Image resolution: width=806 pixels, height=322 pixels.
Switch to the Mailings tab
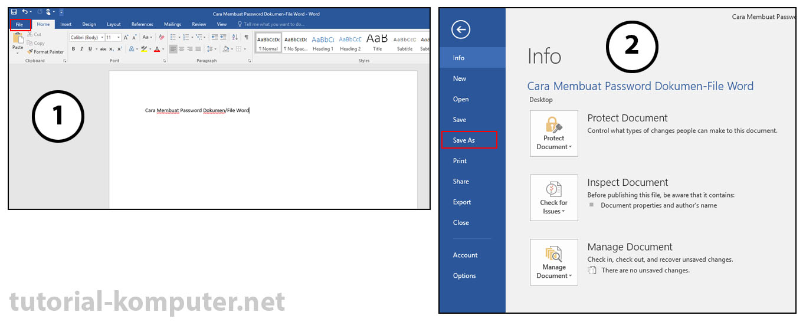pos(172,24)
